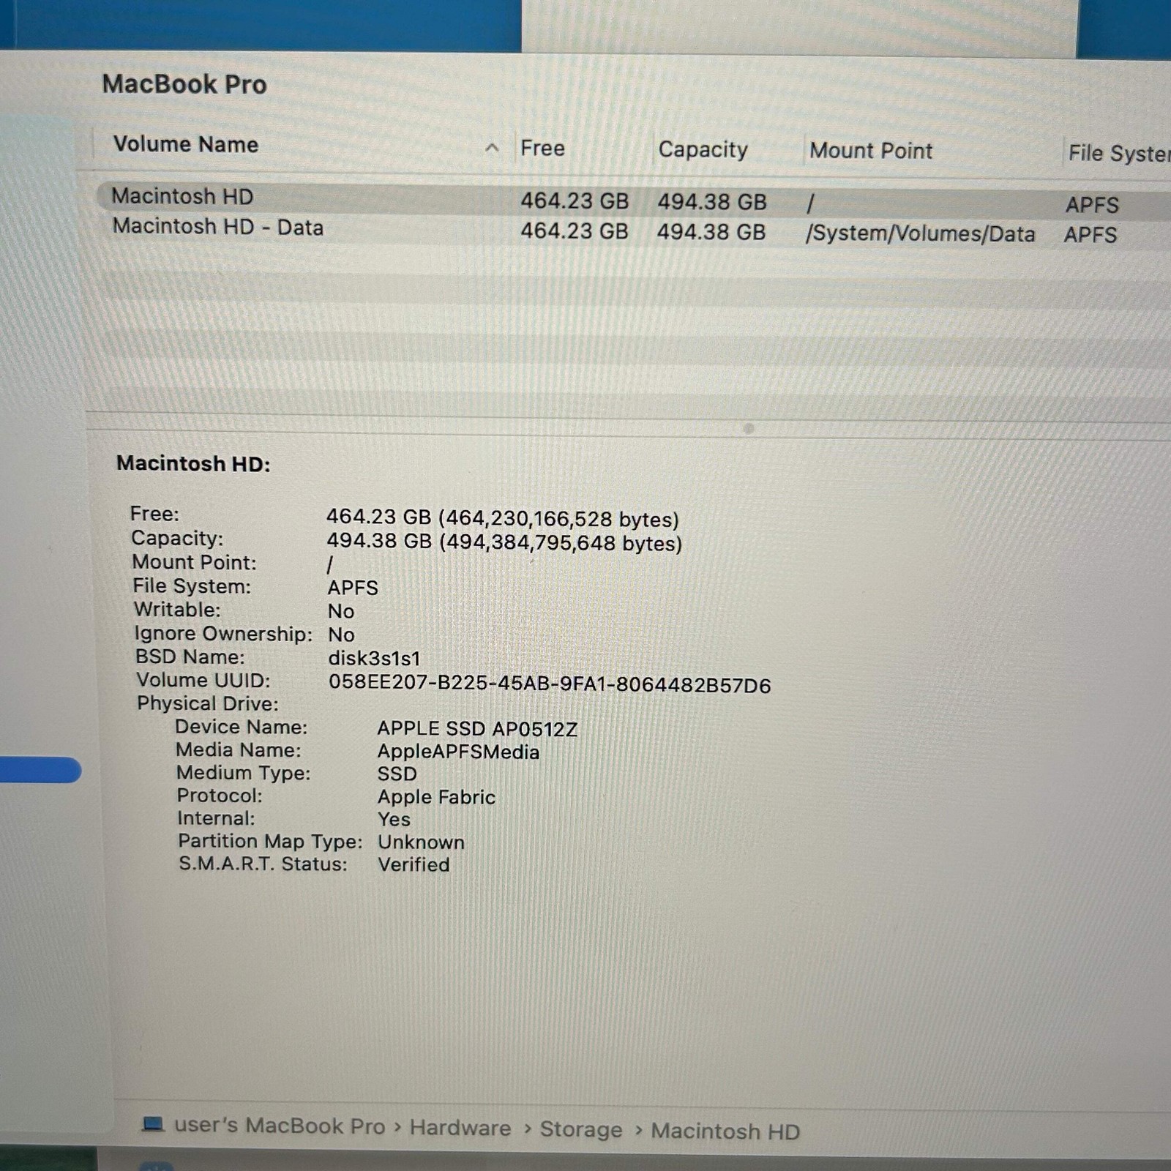
Task: Click the Internal value Yes
Action: coord(394,819)
